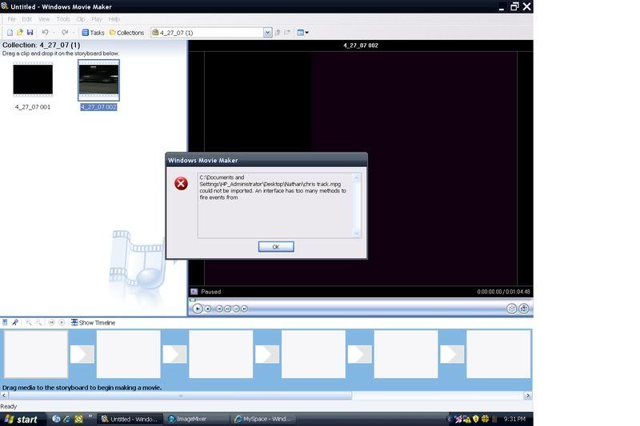Click Untitled - Windows Movie Maker taskbar button

130,419
